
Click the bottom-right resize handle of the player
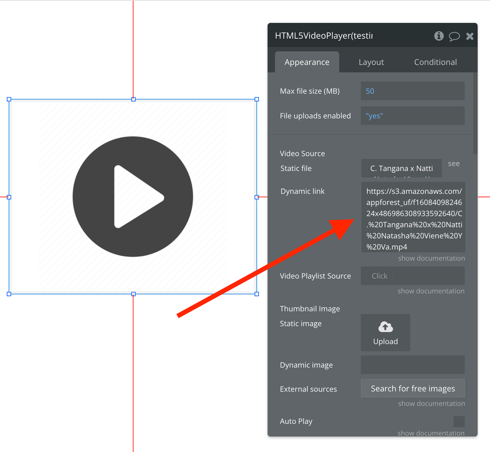point(256,294)
